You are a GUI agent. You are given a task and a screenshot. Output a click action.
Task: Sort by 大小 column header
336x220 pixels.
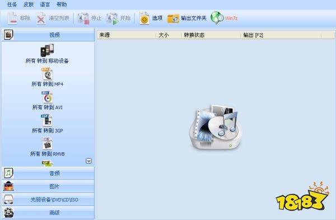(169, 35)
